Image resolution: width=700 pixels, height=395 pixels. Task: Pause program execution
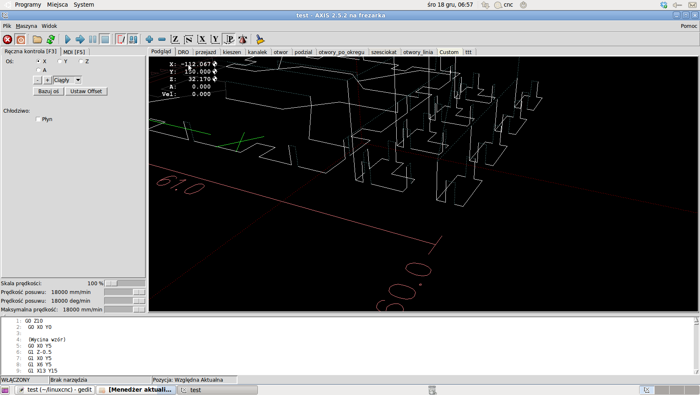coord(92,39)
